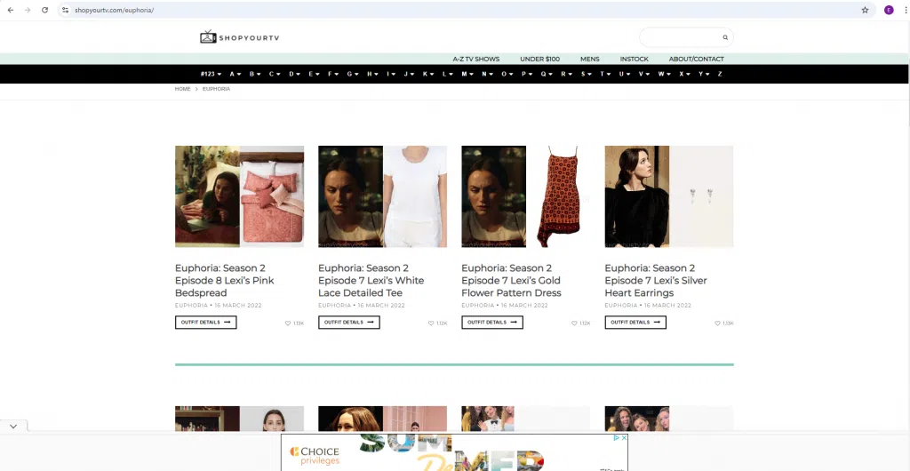Screen dimensions: 910x471
Task: Expand the G shows dropdown
Action: pyautogui.click(x=353, y=75)
